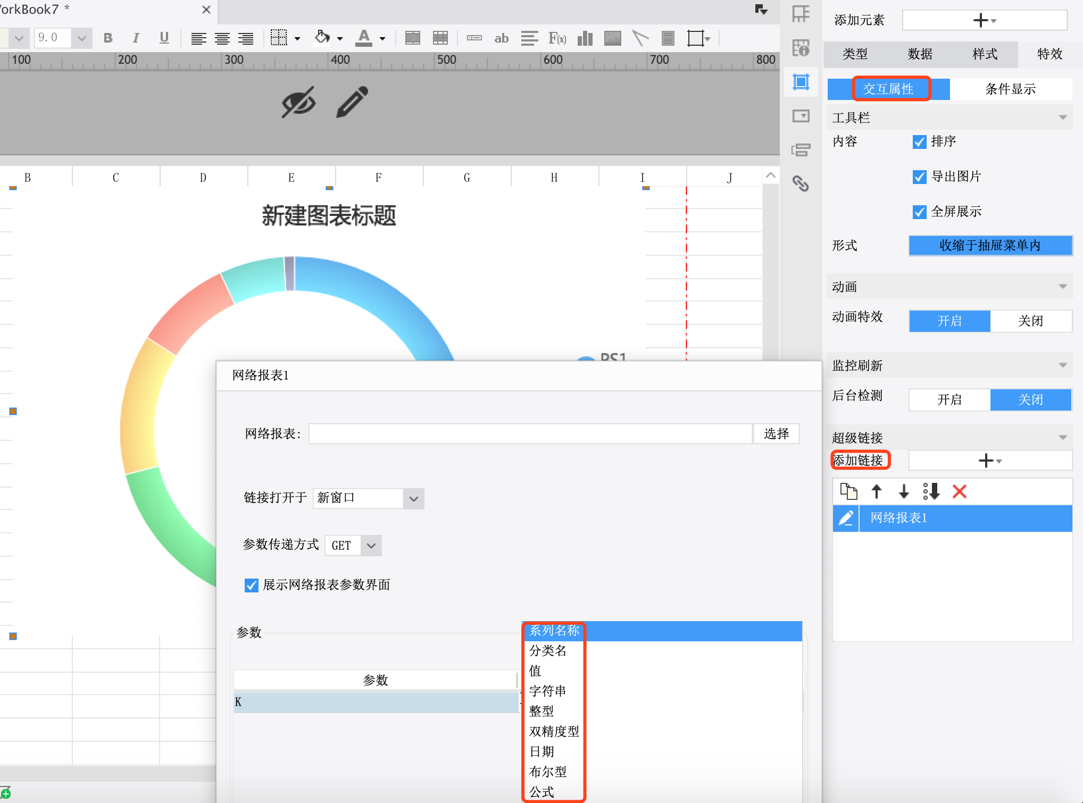Copy the selected hyperlink entry
Image resolution: width=1083 pixels, height=803 pixels.
click(848, 491)
